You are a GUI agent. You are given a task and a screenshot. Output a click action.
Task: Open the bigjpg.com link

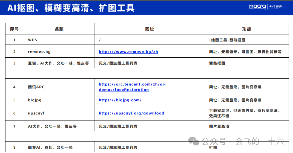(120, 100)
